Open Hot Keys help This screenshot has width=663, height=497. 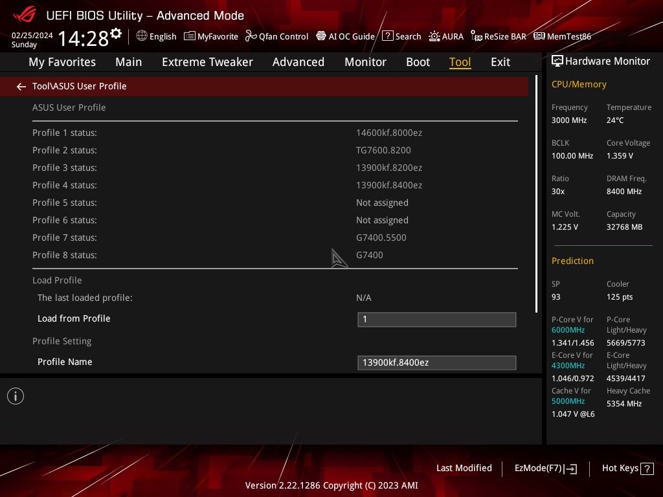[x=627, y=469]
